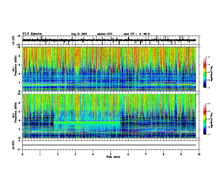
Task: Click the ch.1 spectrogram color scale bar
Action: 204,72
